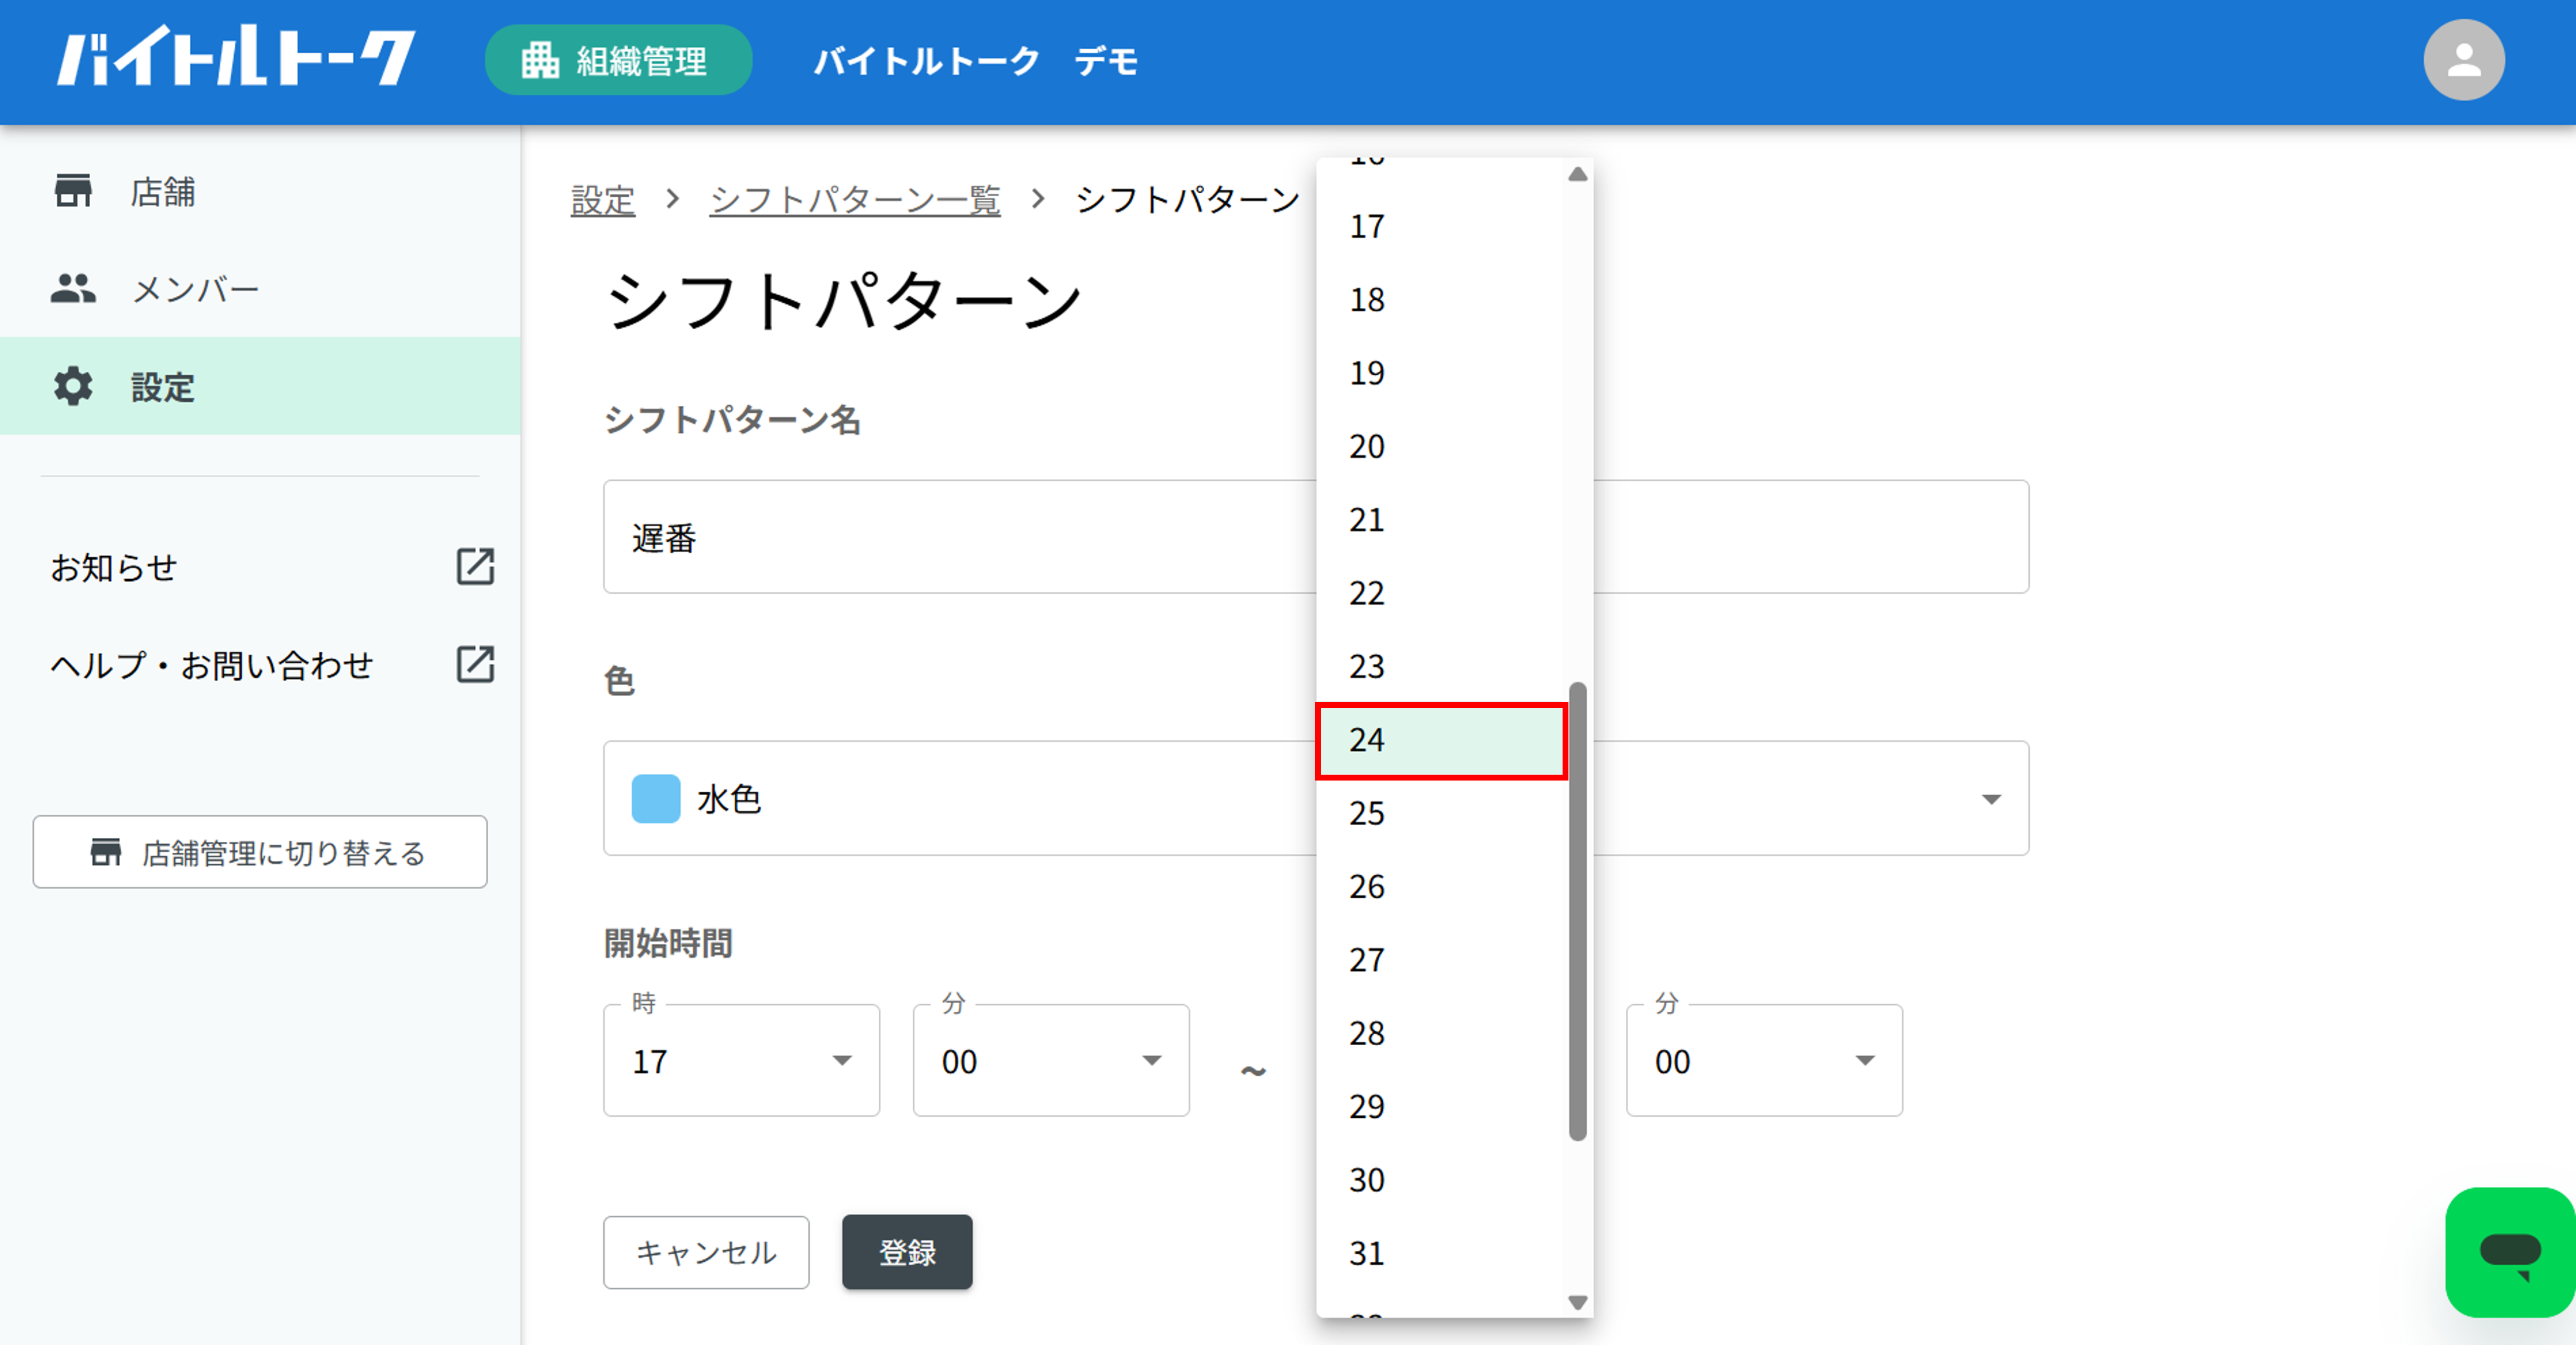Image resolution: width=2576 pixels, height=1345 pixels.
Task: Open the start hour dropdown showing 17
Action: [741, 1060]
